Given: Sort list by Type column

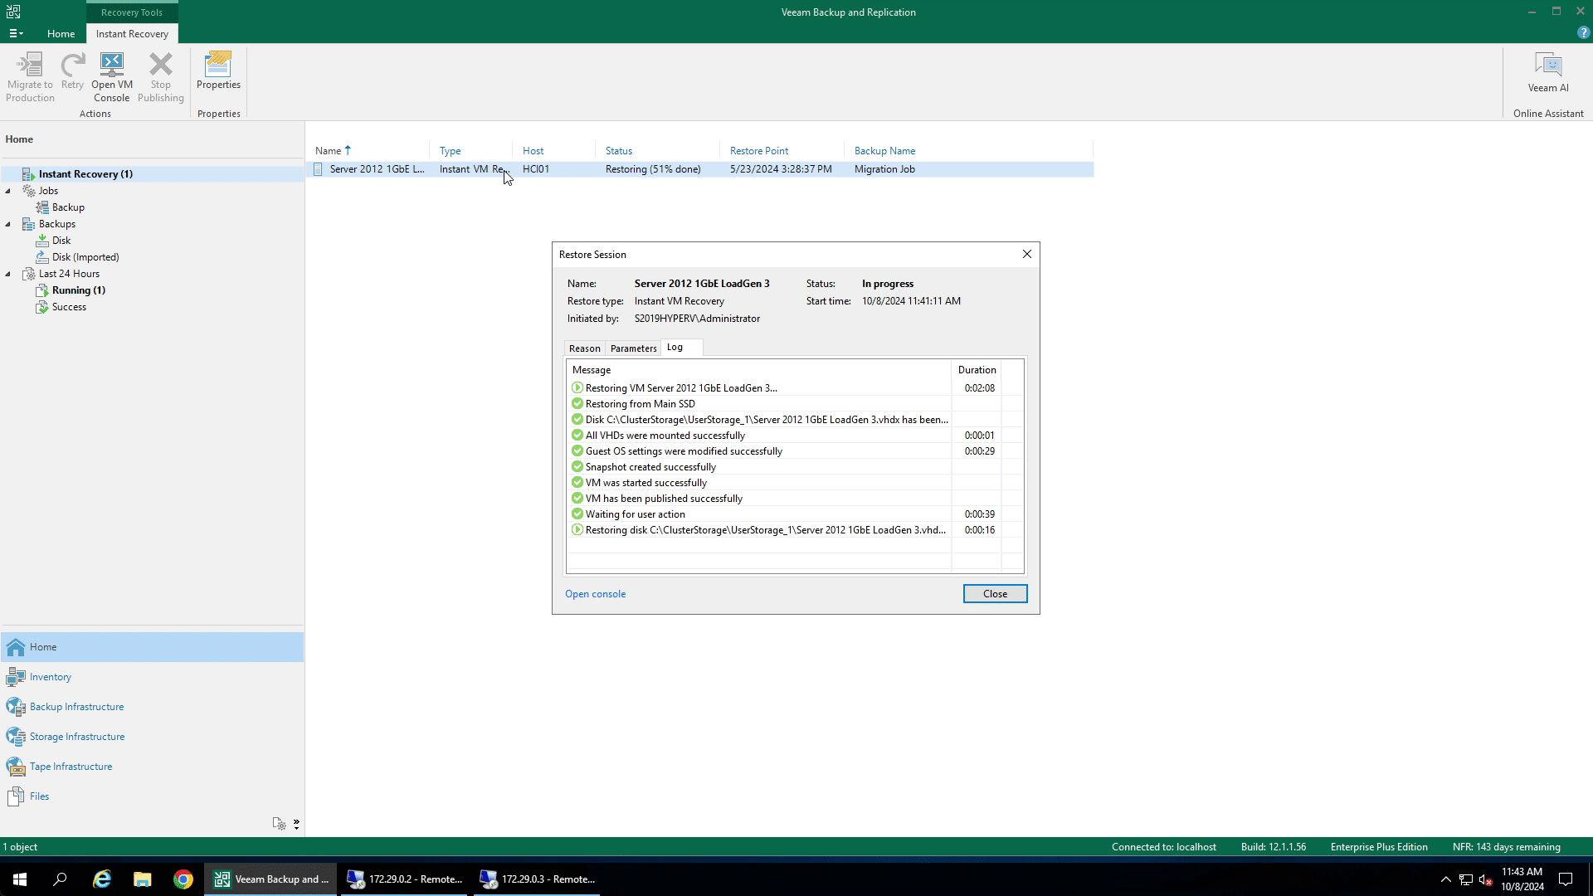Looking at the screenshot, I should point(470,151).
